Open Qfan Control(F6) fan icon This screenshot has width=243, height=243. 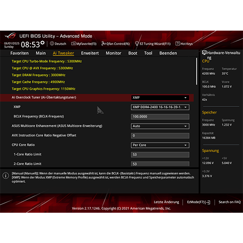pos(104,43)
